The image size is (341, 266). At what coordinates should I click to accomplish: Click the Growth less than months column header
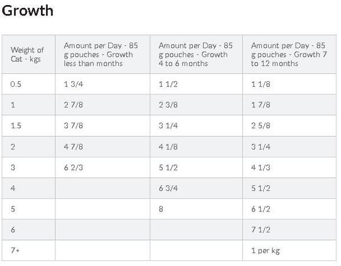(102, 55)
